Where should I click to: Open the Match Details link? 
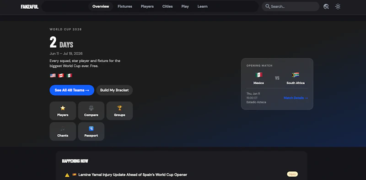tap(296, 98)
